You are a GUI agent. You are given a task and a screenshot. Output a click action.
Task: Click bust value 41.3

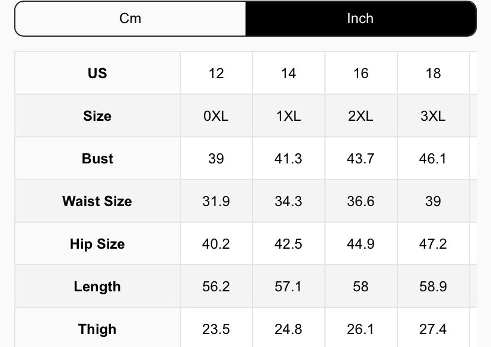288,158
